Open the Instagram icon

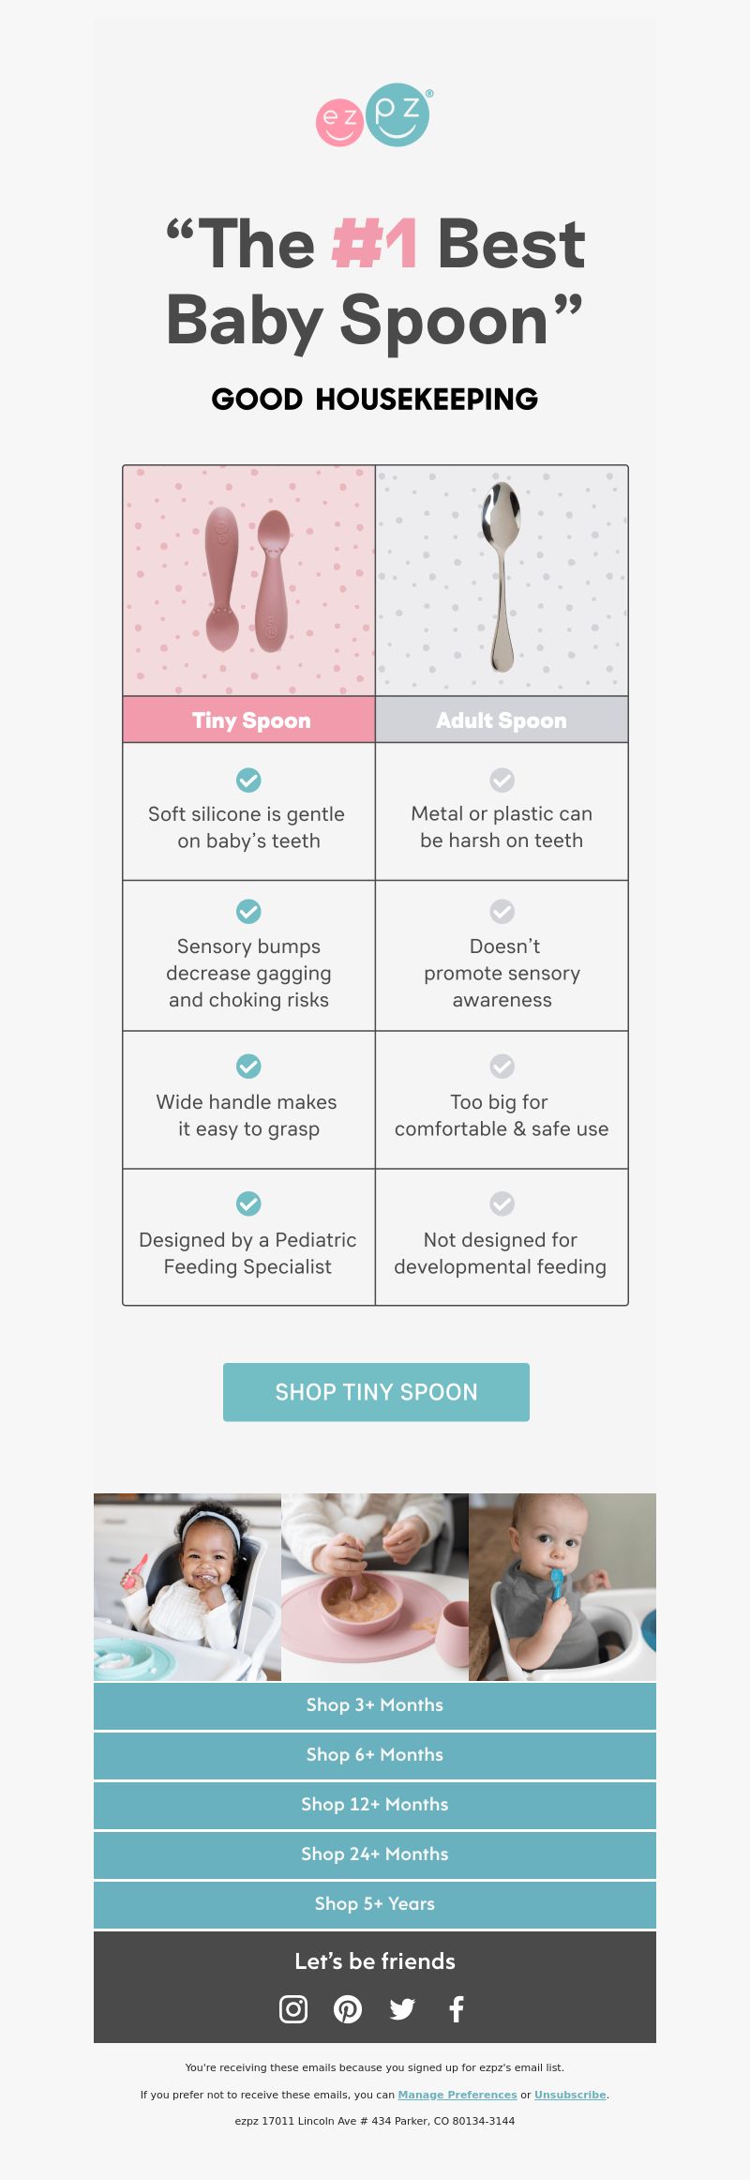(x=293, y=2008)
